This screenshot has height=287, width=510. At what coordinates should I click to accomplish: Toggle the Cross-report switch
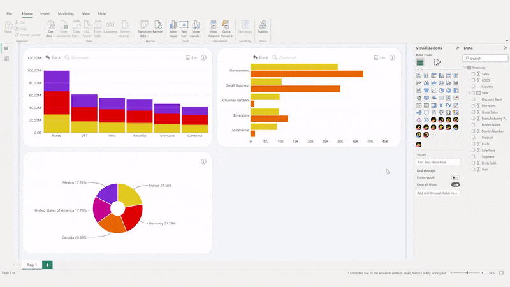click(x=455, y=177)
